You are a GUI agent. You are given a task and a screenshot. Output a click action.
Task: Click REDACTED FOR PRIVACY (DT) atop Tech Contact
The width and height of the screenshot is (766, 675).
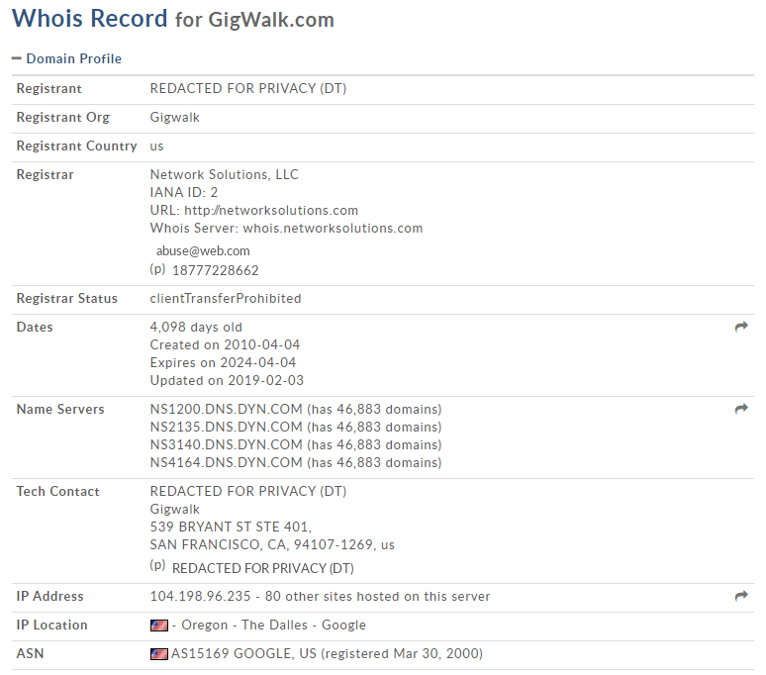(248, 491)
